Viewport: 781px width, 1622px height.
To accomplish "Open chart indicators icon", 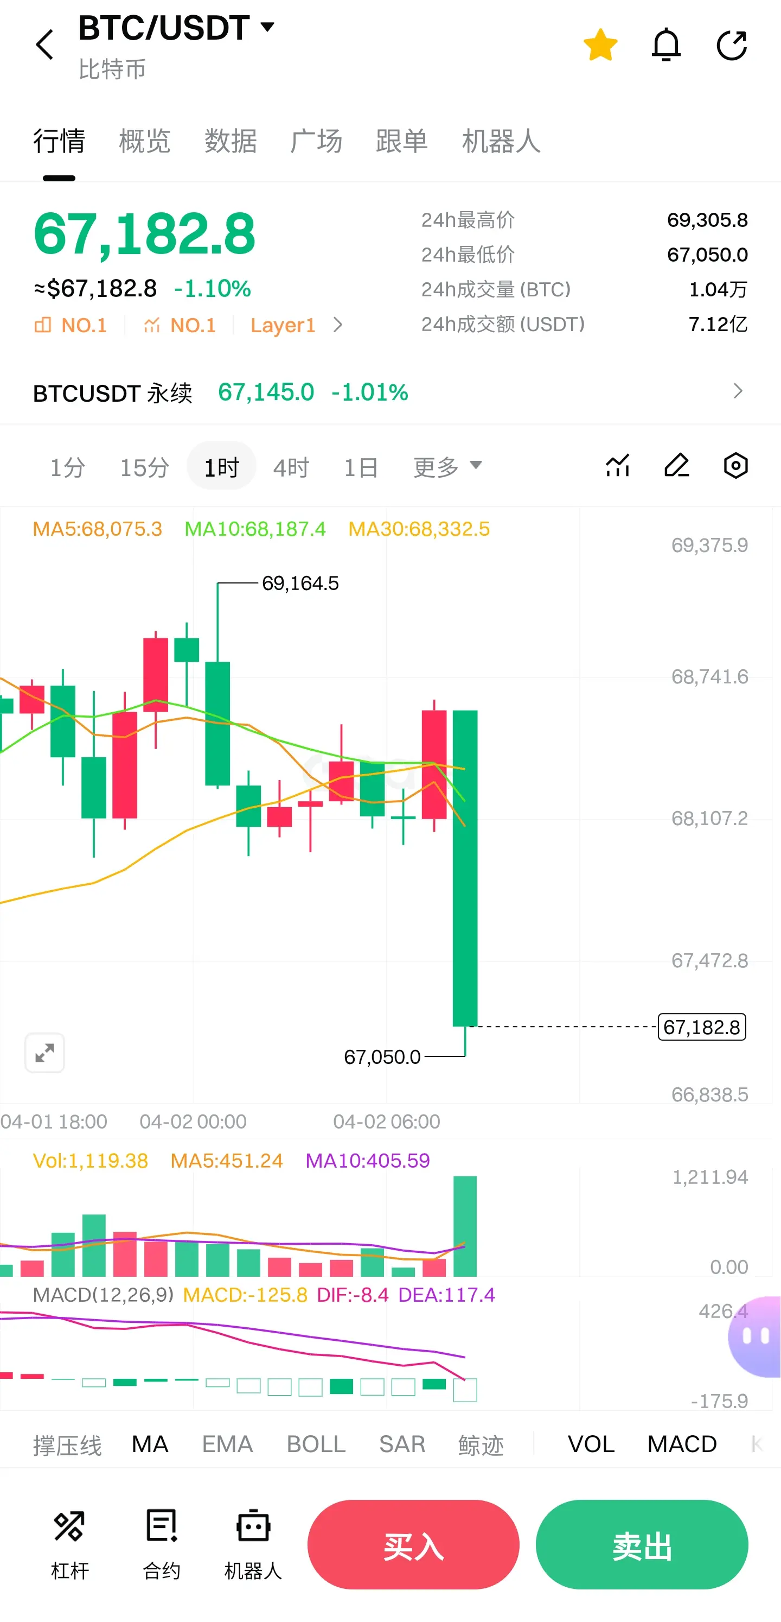I will click(618, 466).
